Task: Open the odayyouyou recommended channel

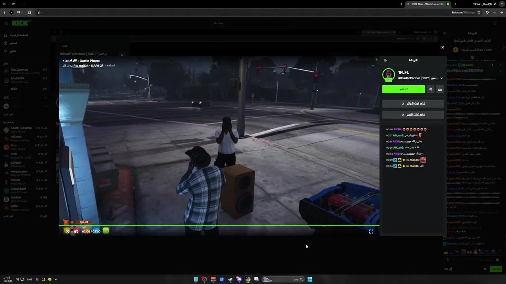Action: 25,173
